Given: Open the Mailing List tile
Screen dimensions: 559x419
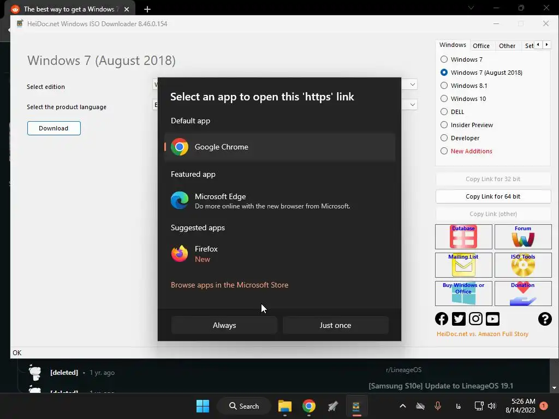Looking at the screenshot, I should [x=463, y=265].
